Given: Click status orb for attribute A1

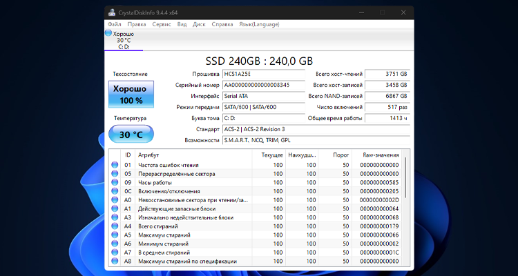Looking at the screenshot, I should click(115, 208).
